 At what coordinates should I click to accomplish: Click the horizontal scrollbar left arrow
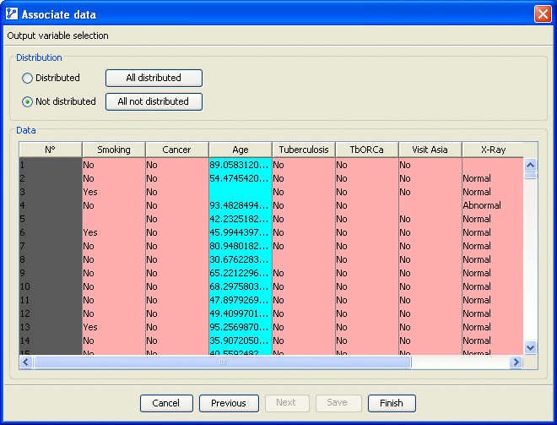coord(26,362)
